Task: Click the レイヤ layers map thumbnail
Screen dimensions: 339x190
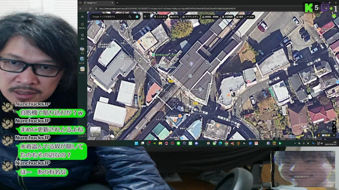Action: (95, 132)
